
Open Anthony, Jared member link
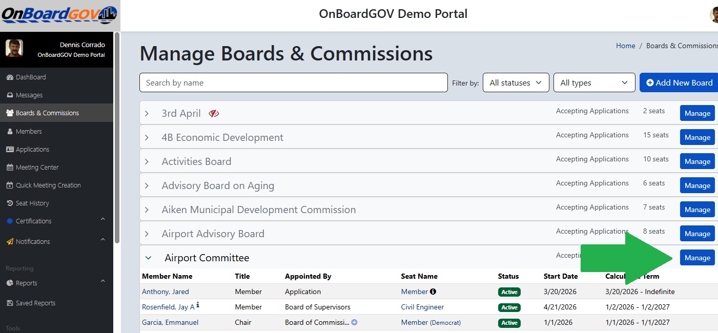click(166, 292)
